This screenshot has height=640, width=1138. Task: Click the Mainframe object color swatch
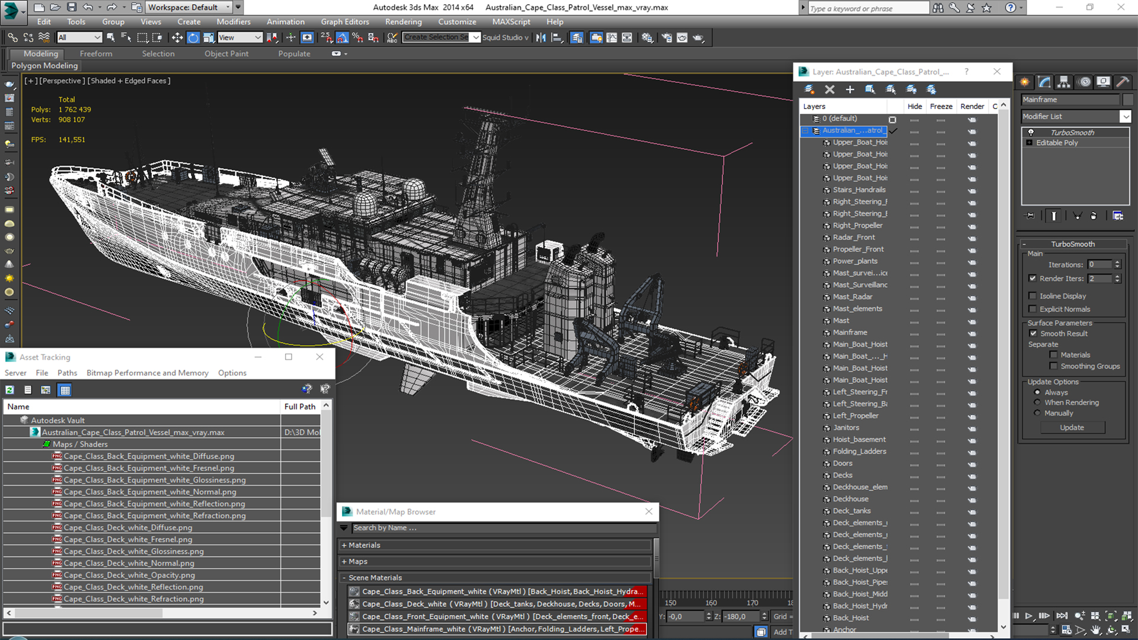tap(1128, 100)
